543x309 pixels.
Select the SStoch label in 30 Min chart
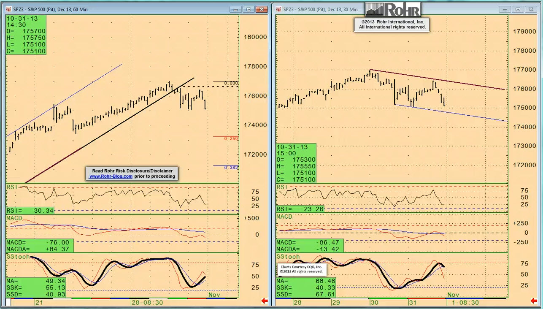tap(288, 257)
